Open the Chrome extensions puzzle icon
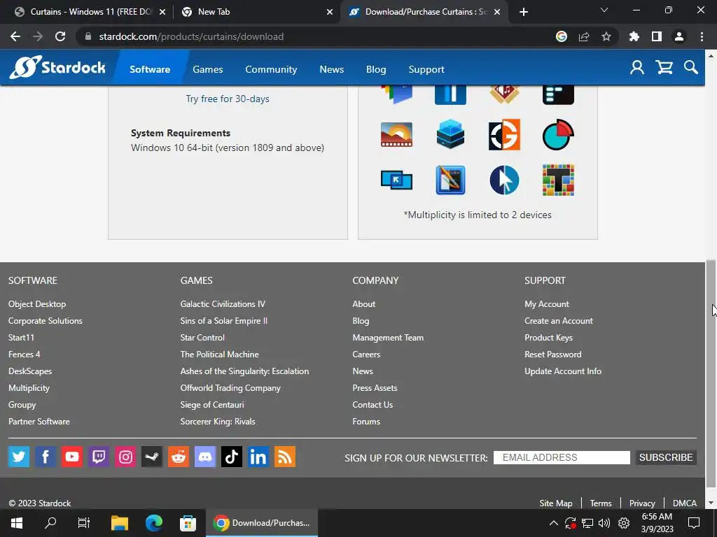This screenshot has height=537, width=717. click(634, 36)
